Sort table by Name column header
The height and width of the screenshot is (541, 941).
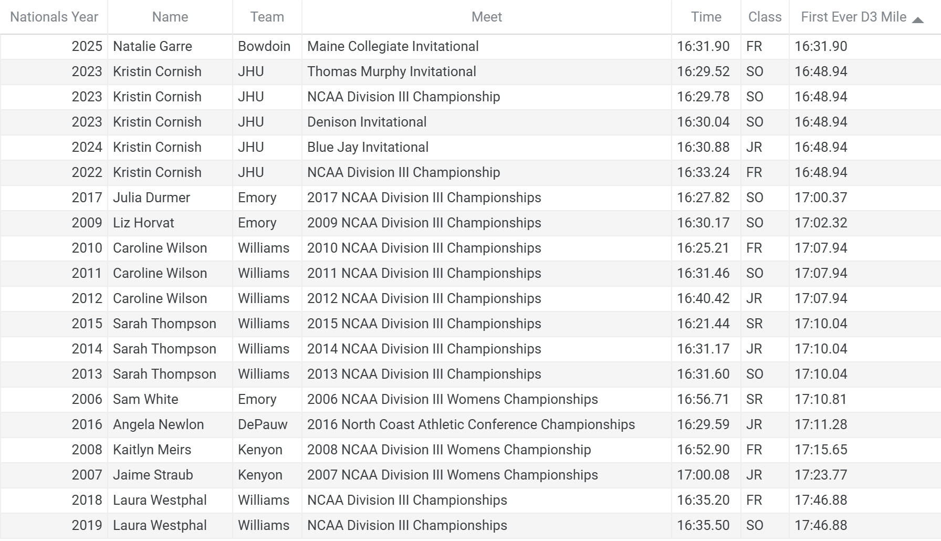(170, 17)
